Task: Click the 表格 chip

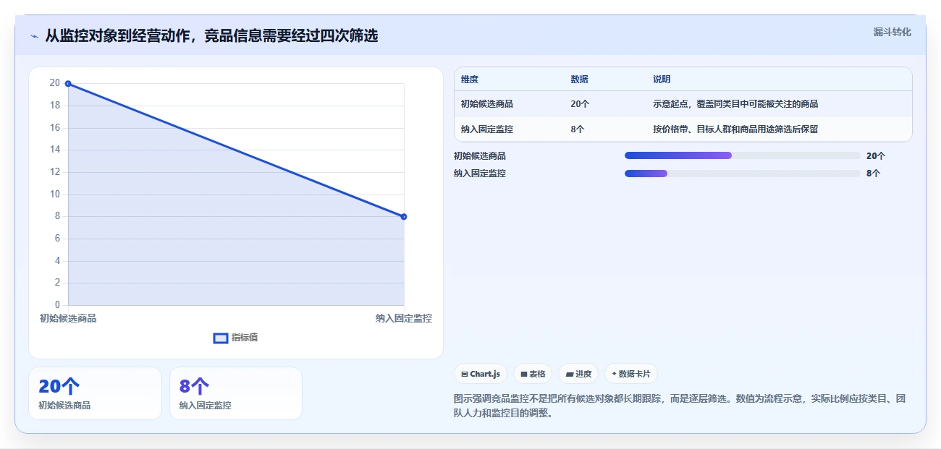Action: point(533,374)
